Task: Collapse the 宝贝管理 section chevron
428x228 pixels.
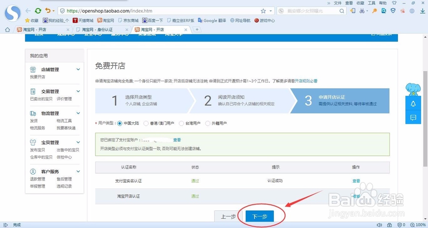Action: click(78, 142)
